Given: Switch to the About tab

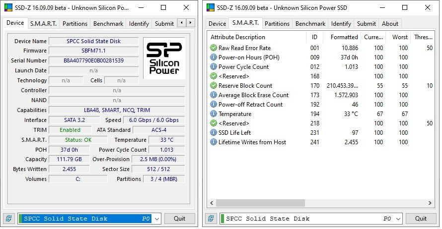Looking at the screenshot, I should 390,24.
